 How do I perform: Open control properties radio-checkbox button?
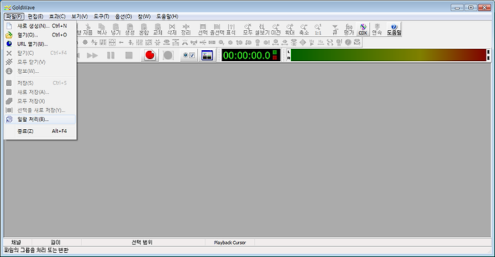[x=189, y=55]
